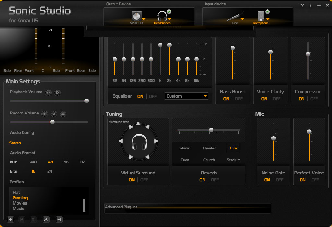Open help with the question mark icon

tap(302, 5)
